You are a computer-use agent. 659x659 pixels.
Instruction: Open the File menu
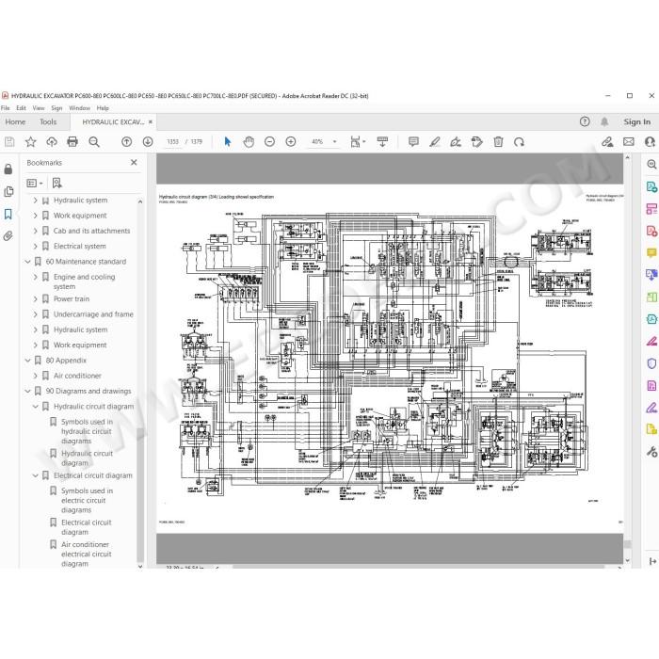tap(6, 108)
